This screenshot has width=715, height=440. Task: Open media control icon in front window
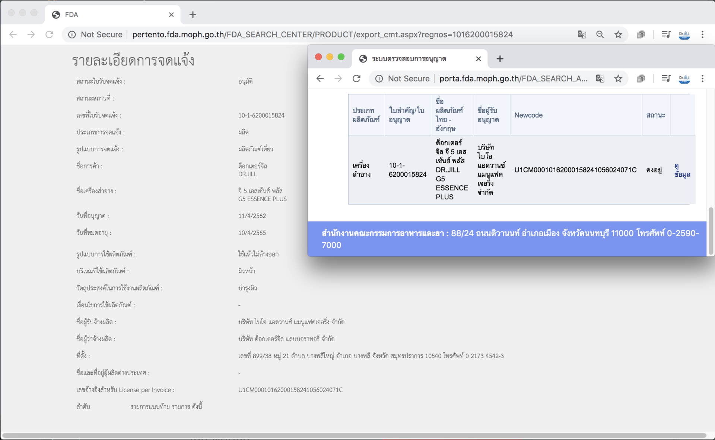666,78
